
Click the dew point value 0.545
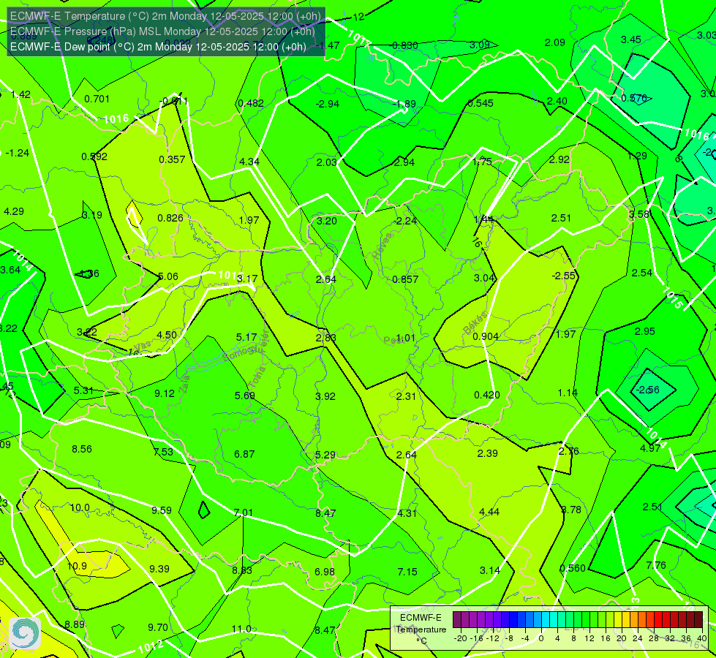tap(481, 103)
